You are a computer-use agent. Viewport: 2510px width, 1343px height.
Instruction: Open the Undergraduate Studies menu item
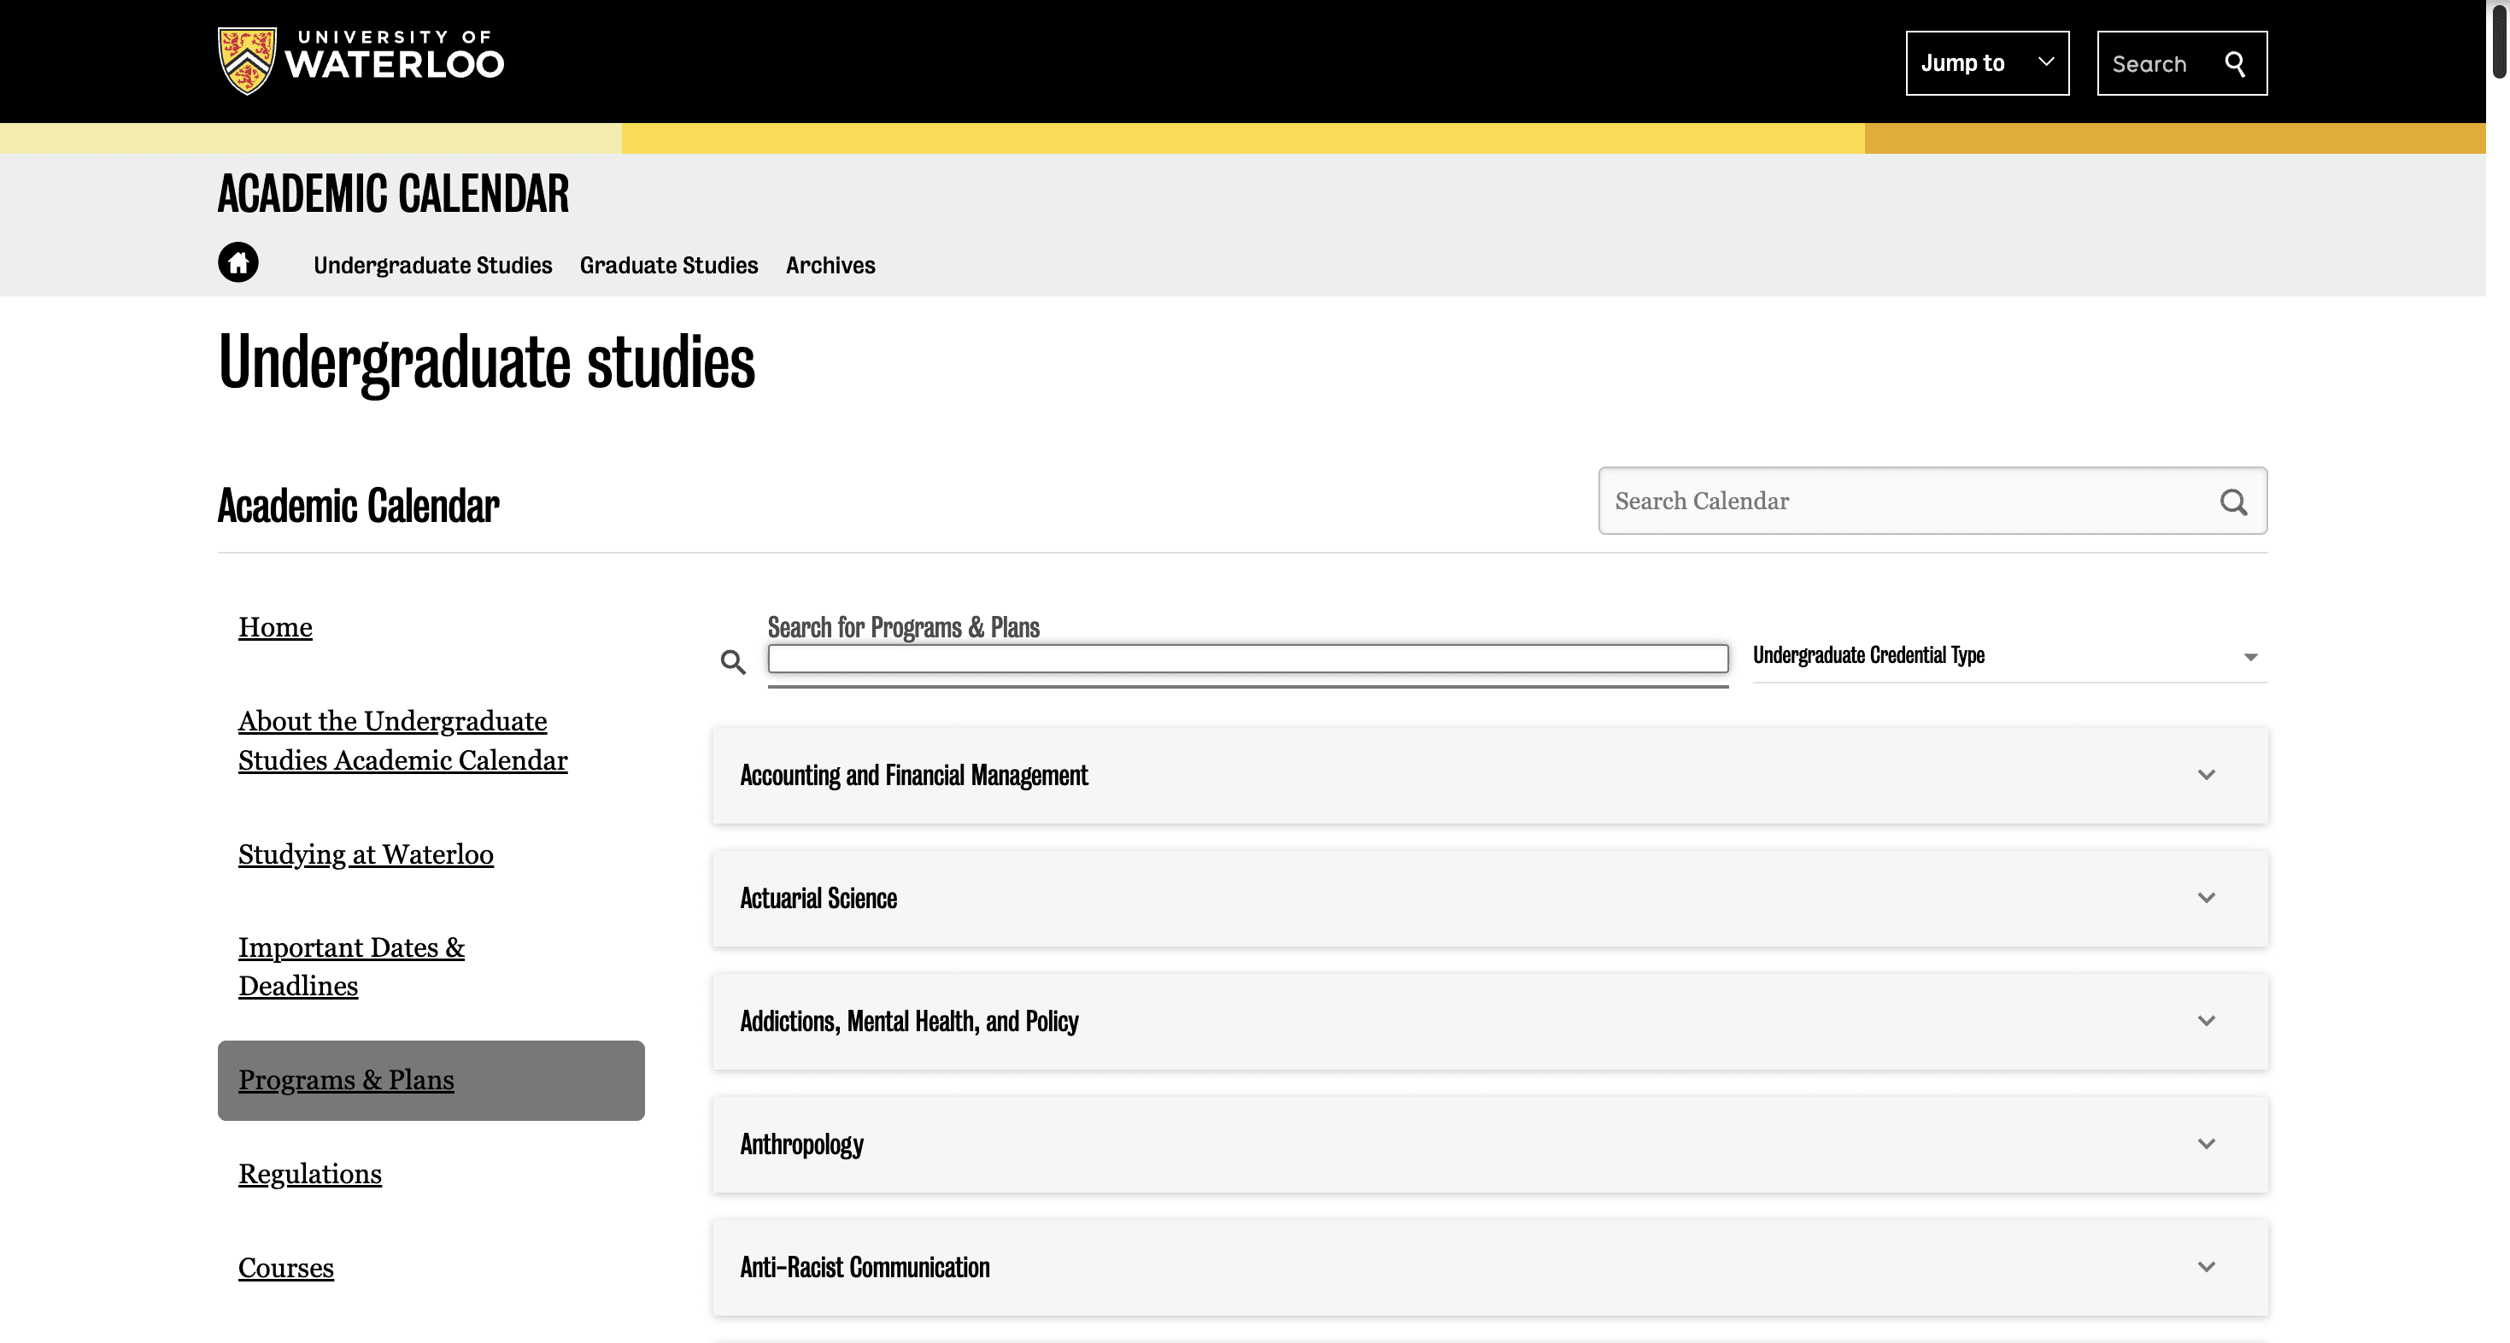tap(432, 265)
